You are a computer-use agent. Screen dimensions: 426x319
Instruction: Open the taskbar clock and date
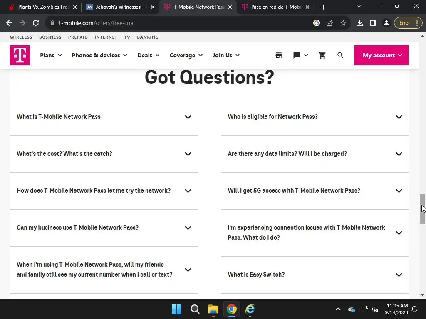(396, 309)
